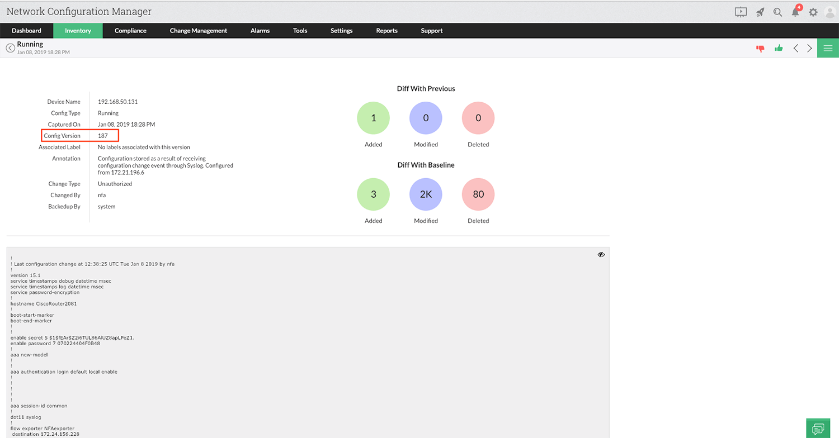Go to the previous config version chevron
This screenshot has height=438, width=839.
(796, 48)
